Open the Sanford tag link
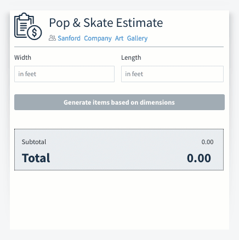 tap(69, 38)
